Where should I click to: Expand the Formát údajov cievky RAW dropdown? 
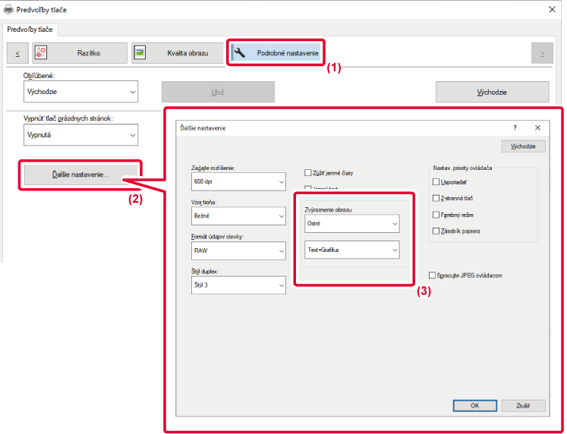point(238,250)
